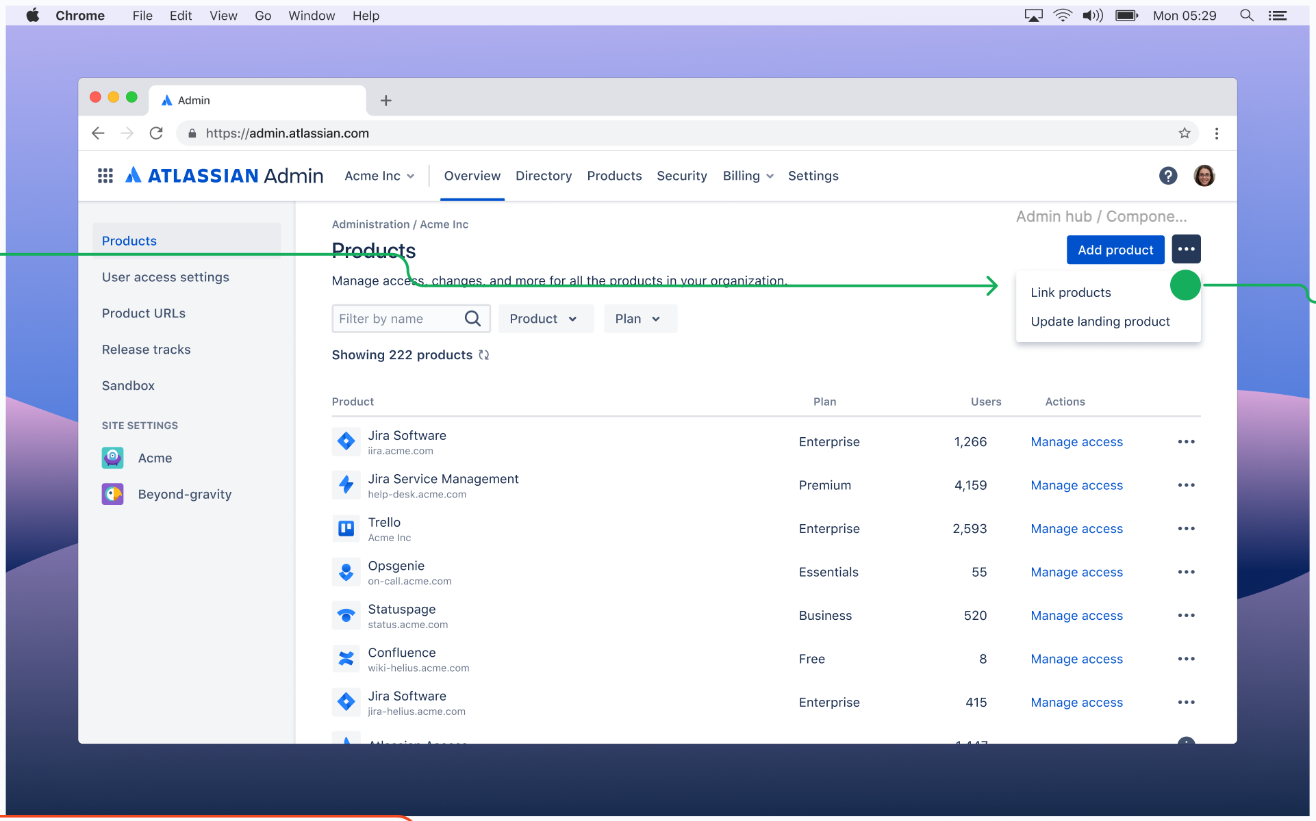Open the Plan filter dropdown
Image resolution: width=1316 pixels, height=821 pixels.
pos(640,318)
